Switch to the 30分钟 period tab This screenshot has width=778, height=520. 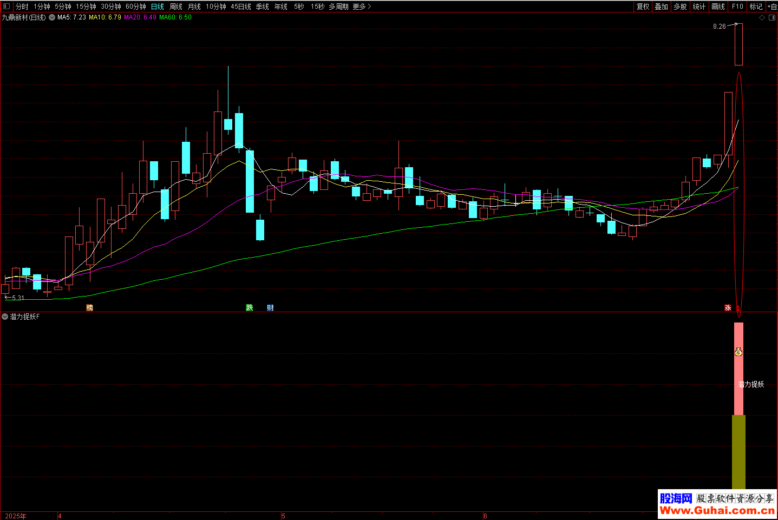tap(111, 6)
